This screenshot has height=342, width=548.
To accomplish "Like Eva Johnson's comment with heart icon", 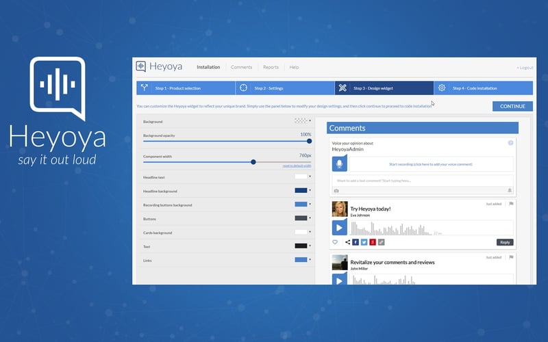I will [335, 242].
